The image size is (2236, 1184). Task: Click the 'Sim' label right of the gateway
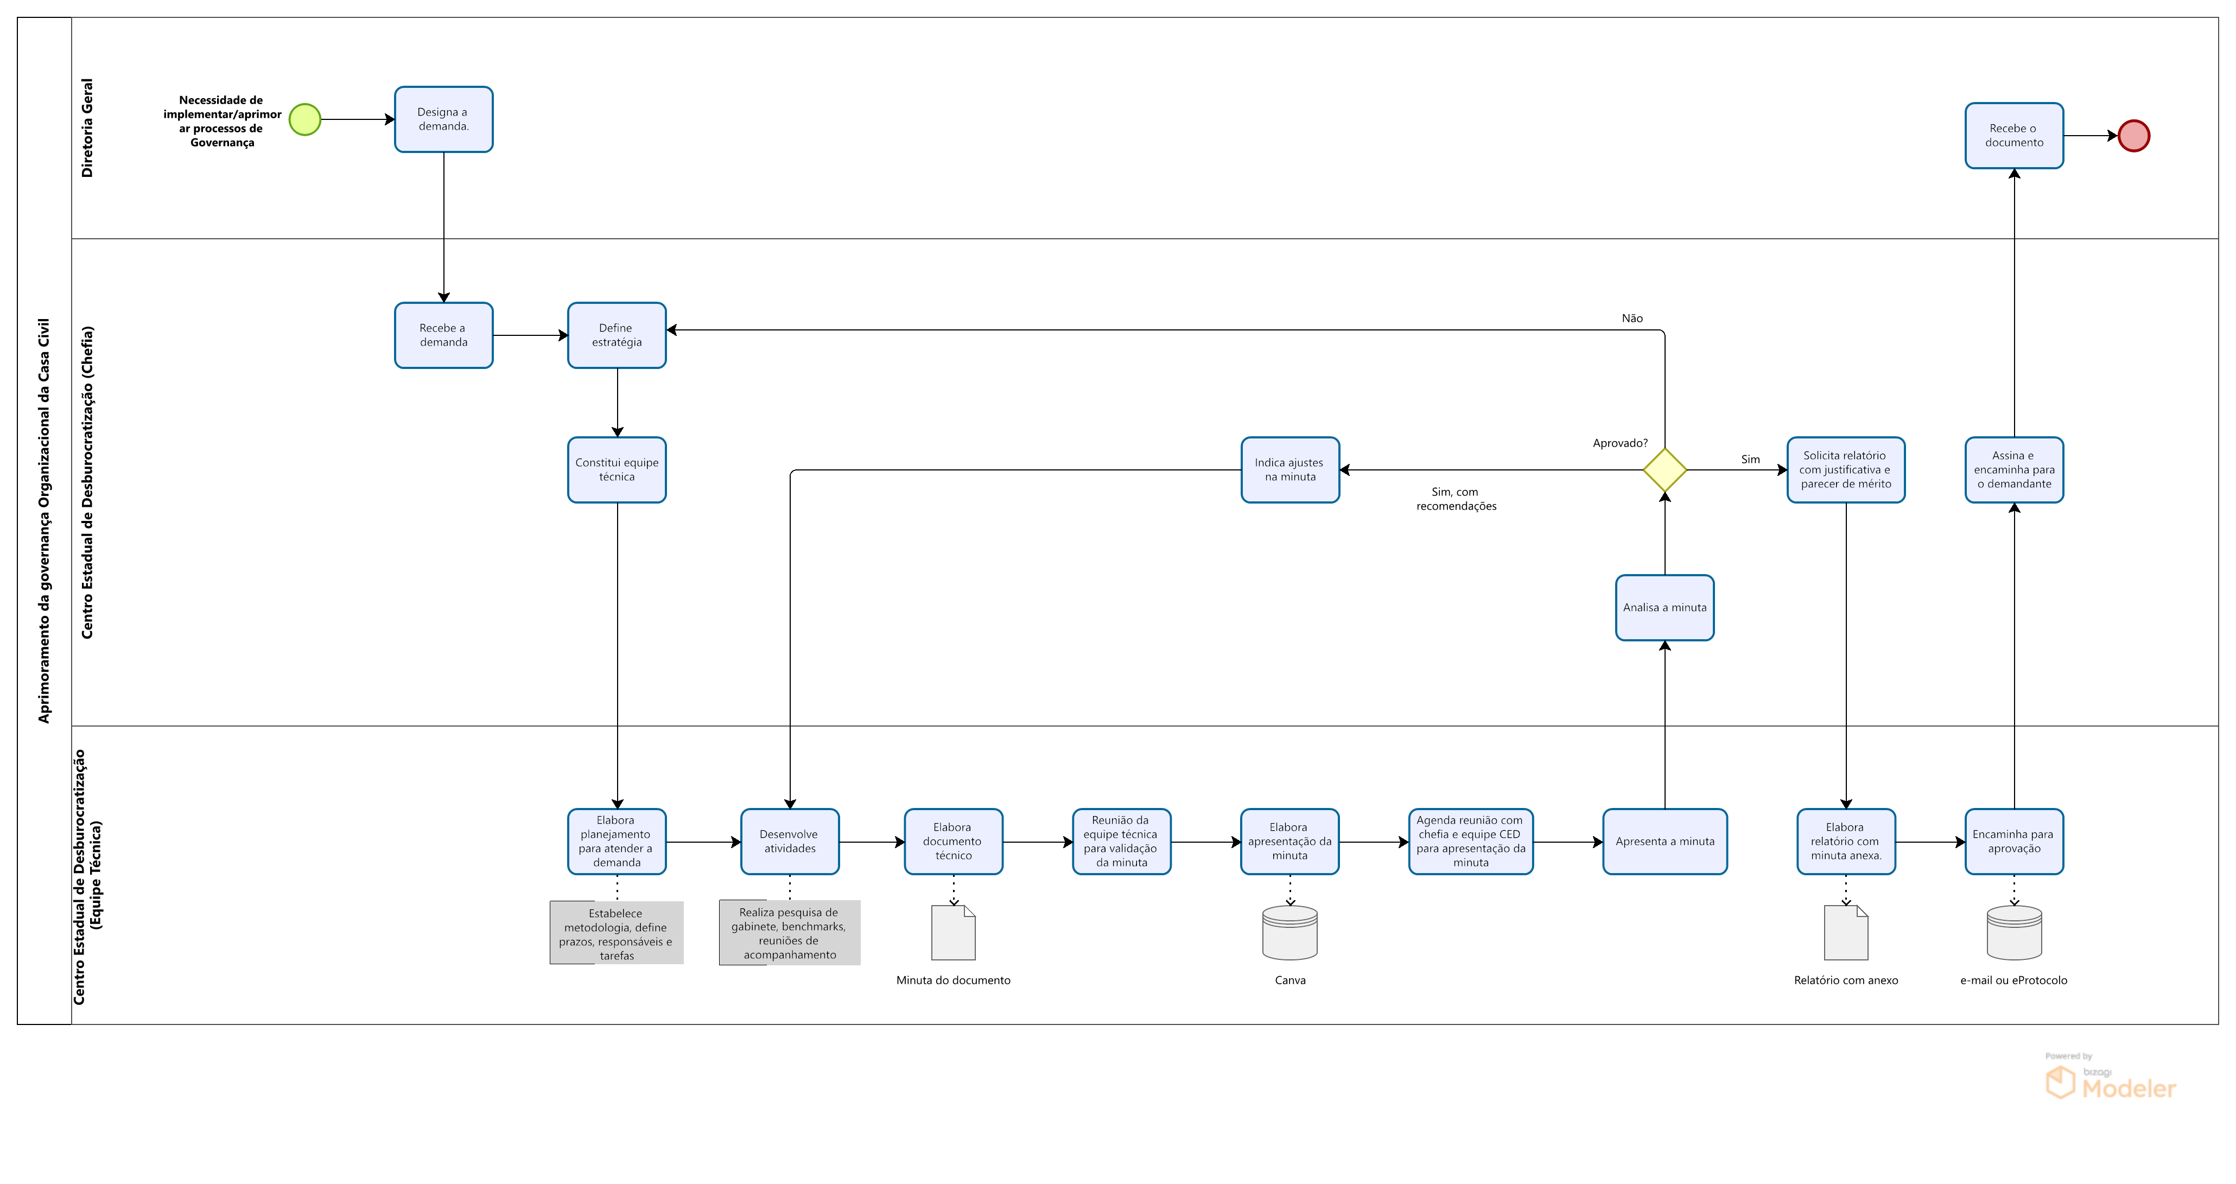[1750, 459]
